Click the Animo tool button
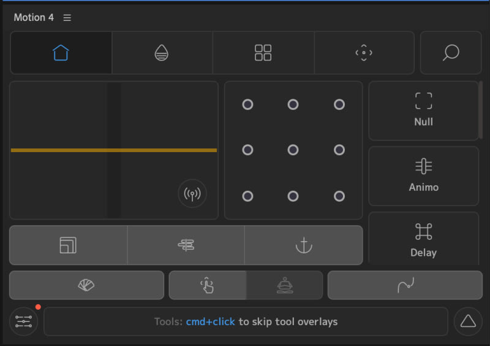490x346 pixels. point(423,175)
